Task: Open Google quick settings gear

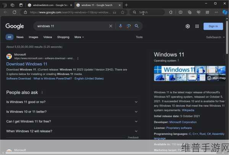Action: [x=188, y=26]
